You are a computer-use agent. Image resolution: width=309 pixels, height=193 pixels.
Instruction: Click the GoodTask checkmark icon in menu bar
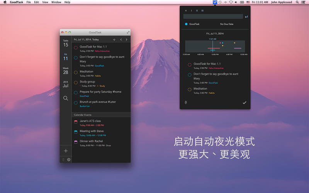click(215, 2)
